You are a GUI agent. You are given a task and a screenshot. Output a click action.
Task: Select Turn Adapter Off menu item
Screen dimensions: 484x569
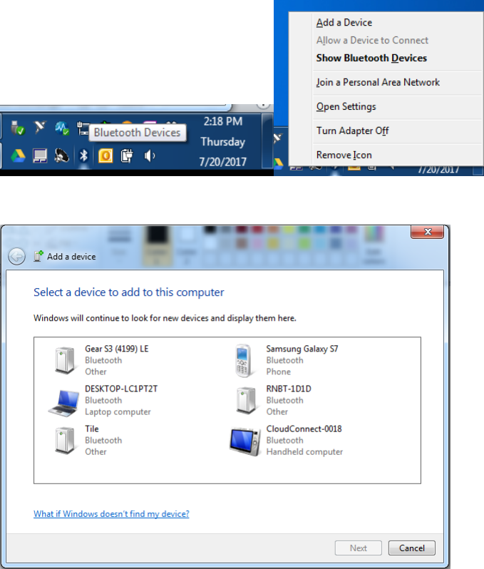click(x=352, y=130)
